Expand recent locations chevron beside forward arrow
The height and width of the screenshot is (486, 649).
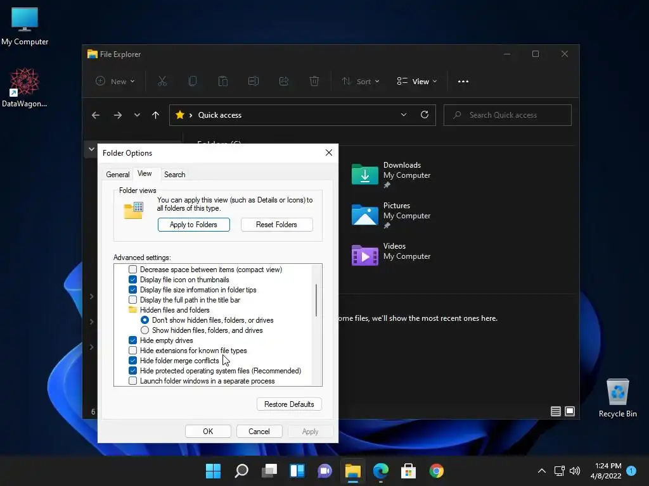point(137,115)
